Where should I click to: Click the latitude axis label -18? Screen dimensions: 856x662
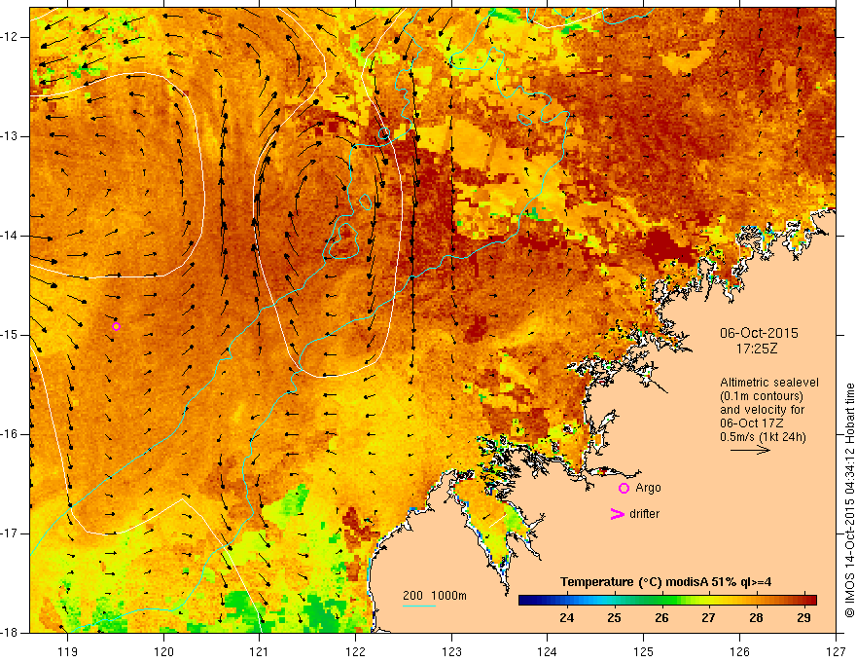(x=10, y=633)
